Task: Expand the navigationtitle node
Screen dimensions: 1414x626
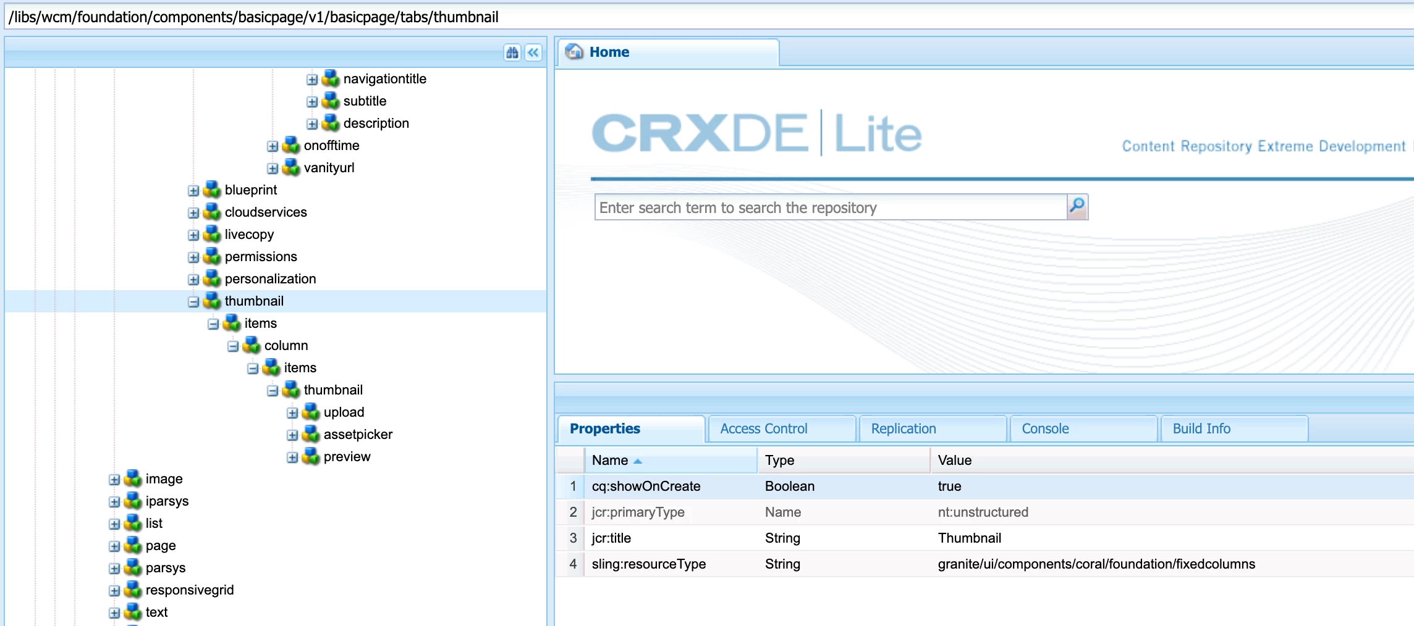Action: coord(312,80)
